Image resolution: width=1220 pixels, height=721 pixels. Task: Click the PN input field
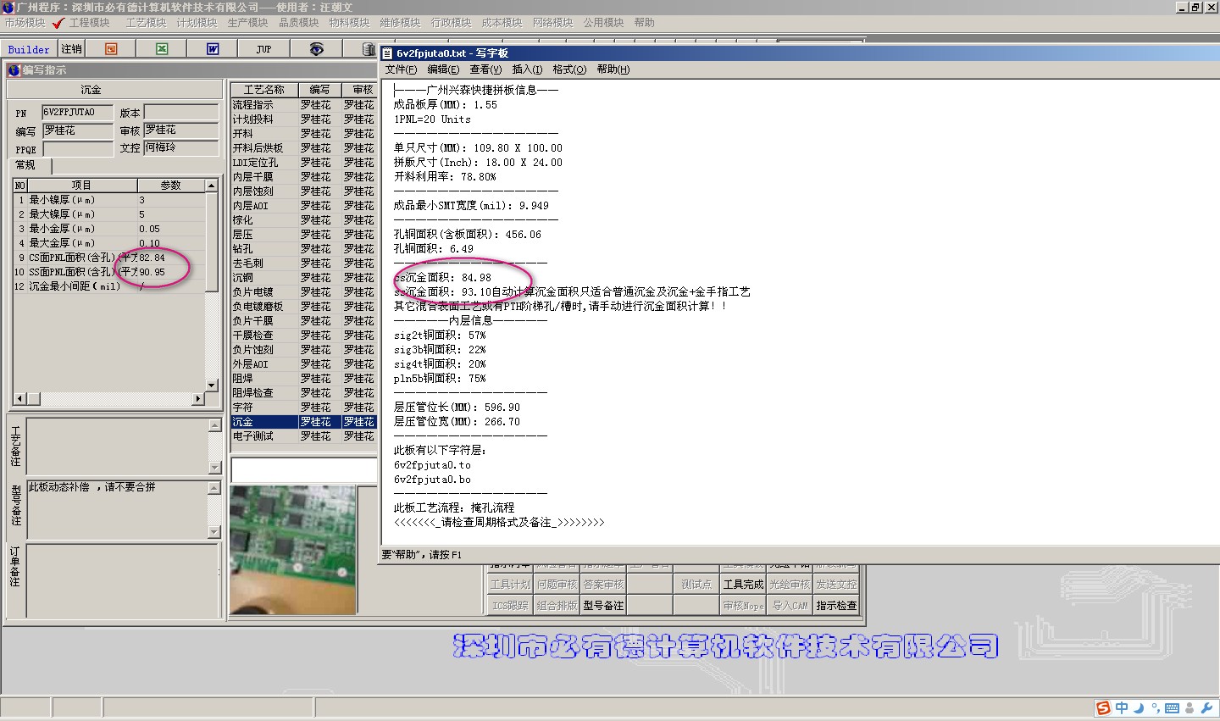click(77, 113)
